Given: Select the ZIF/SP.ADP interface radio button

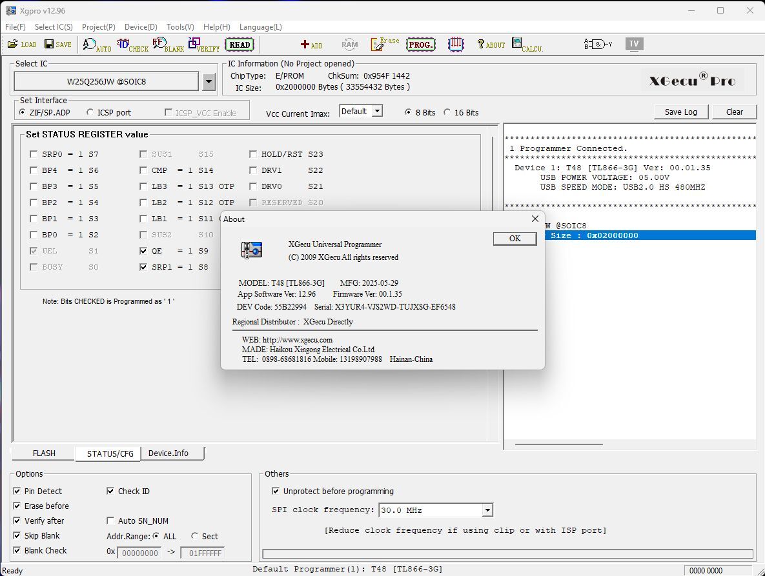Looking at the screenshot, I should pos(23,112).
